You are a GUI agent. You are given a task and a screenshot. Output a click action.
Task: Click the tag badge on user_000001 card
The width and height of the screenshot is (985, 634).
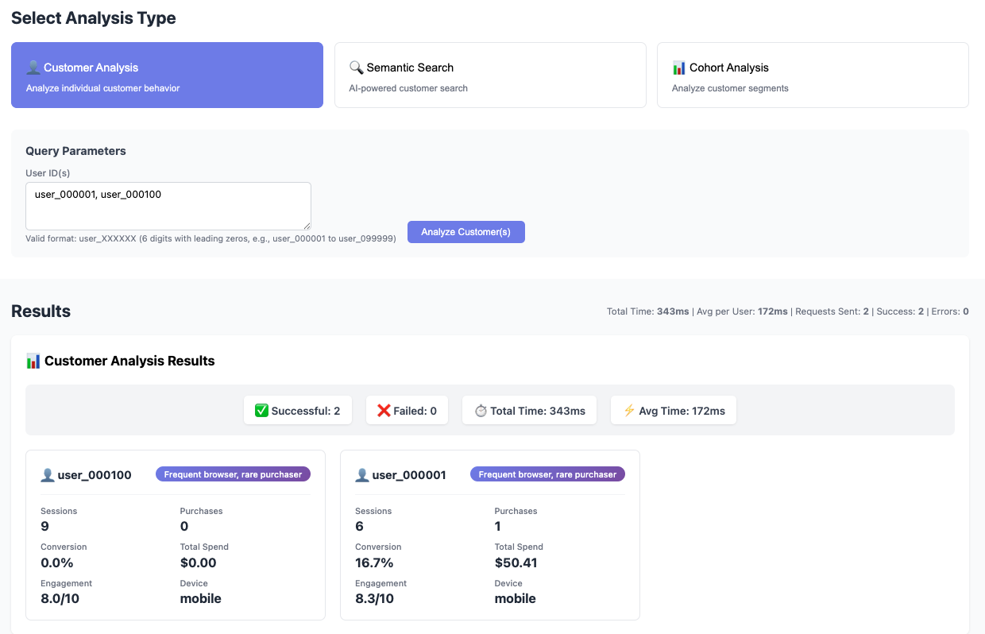pyautogui.click(x=547, y=474)
